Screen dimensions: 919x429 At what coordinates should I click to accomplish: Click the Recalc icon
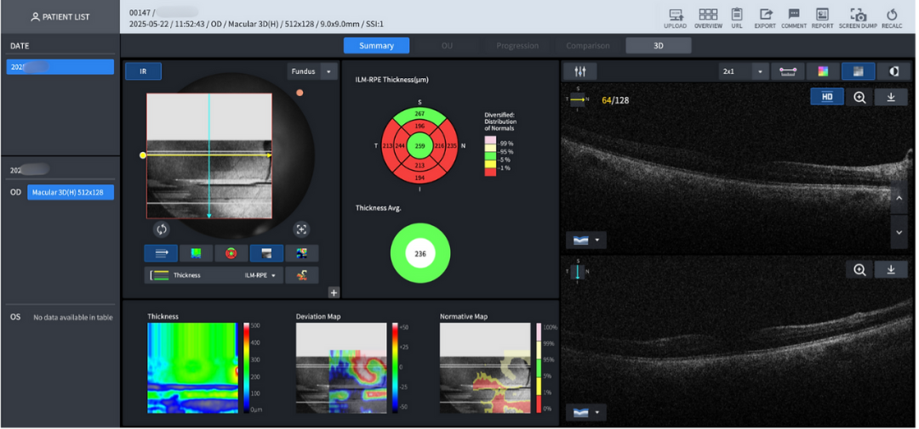(x=892, y=15)
